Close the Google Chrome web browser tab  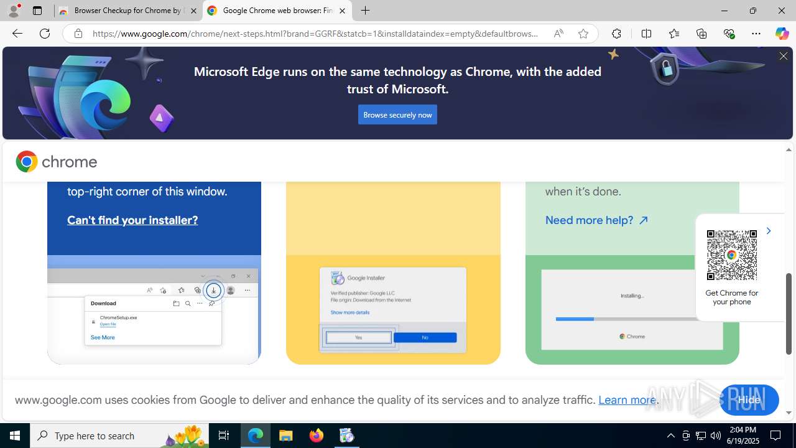tap(342, 11)
